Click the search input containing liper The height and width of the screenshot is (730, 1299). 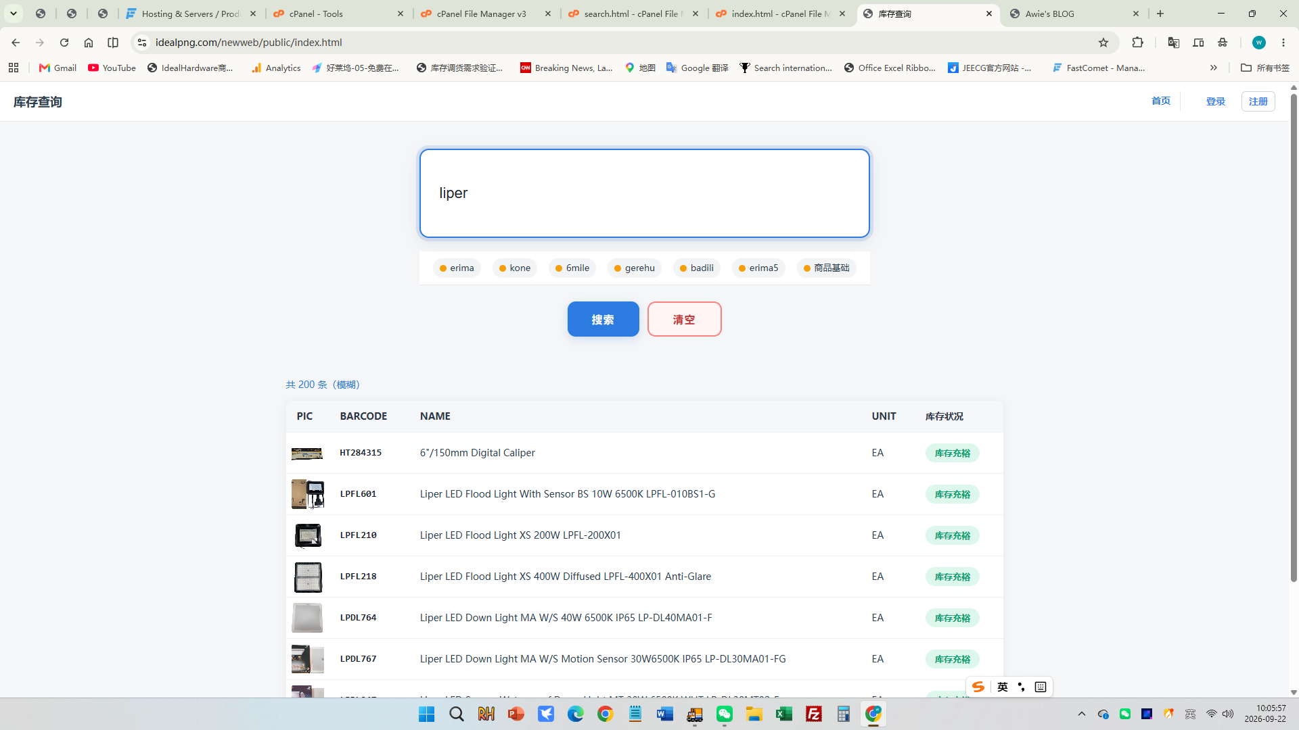coord(644,193)
